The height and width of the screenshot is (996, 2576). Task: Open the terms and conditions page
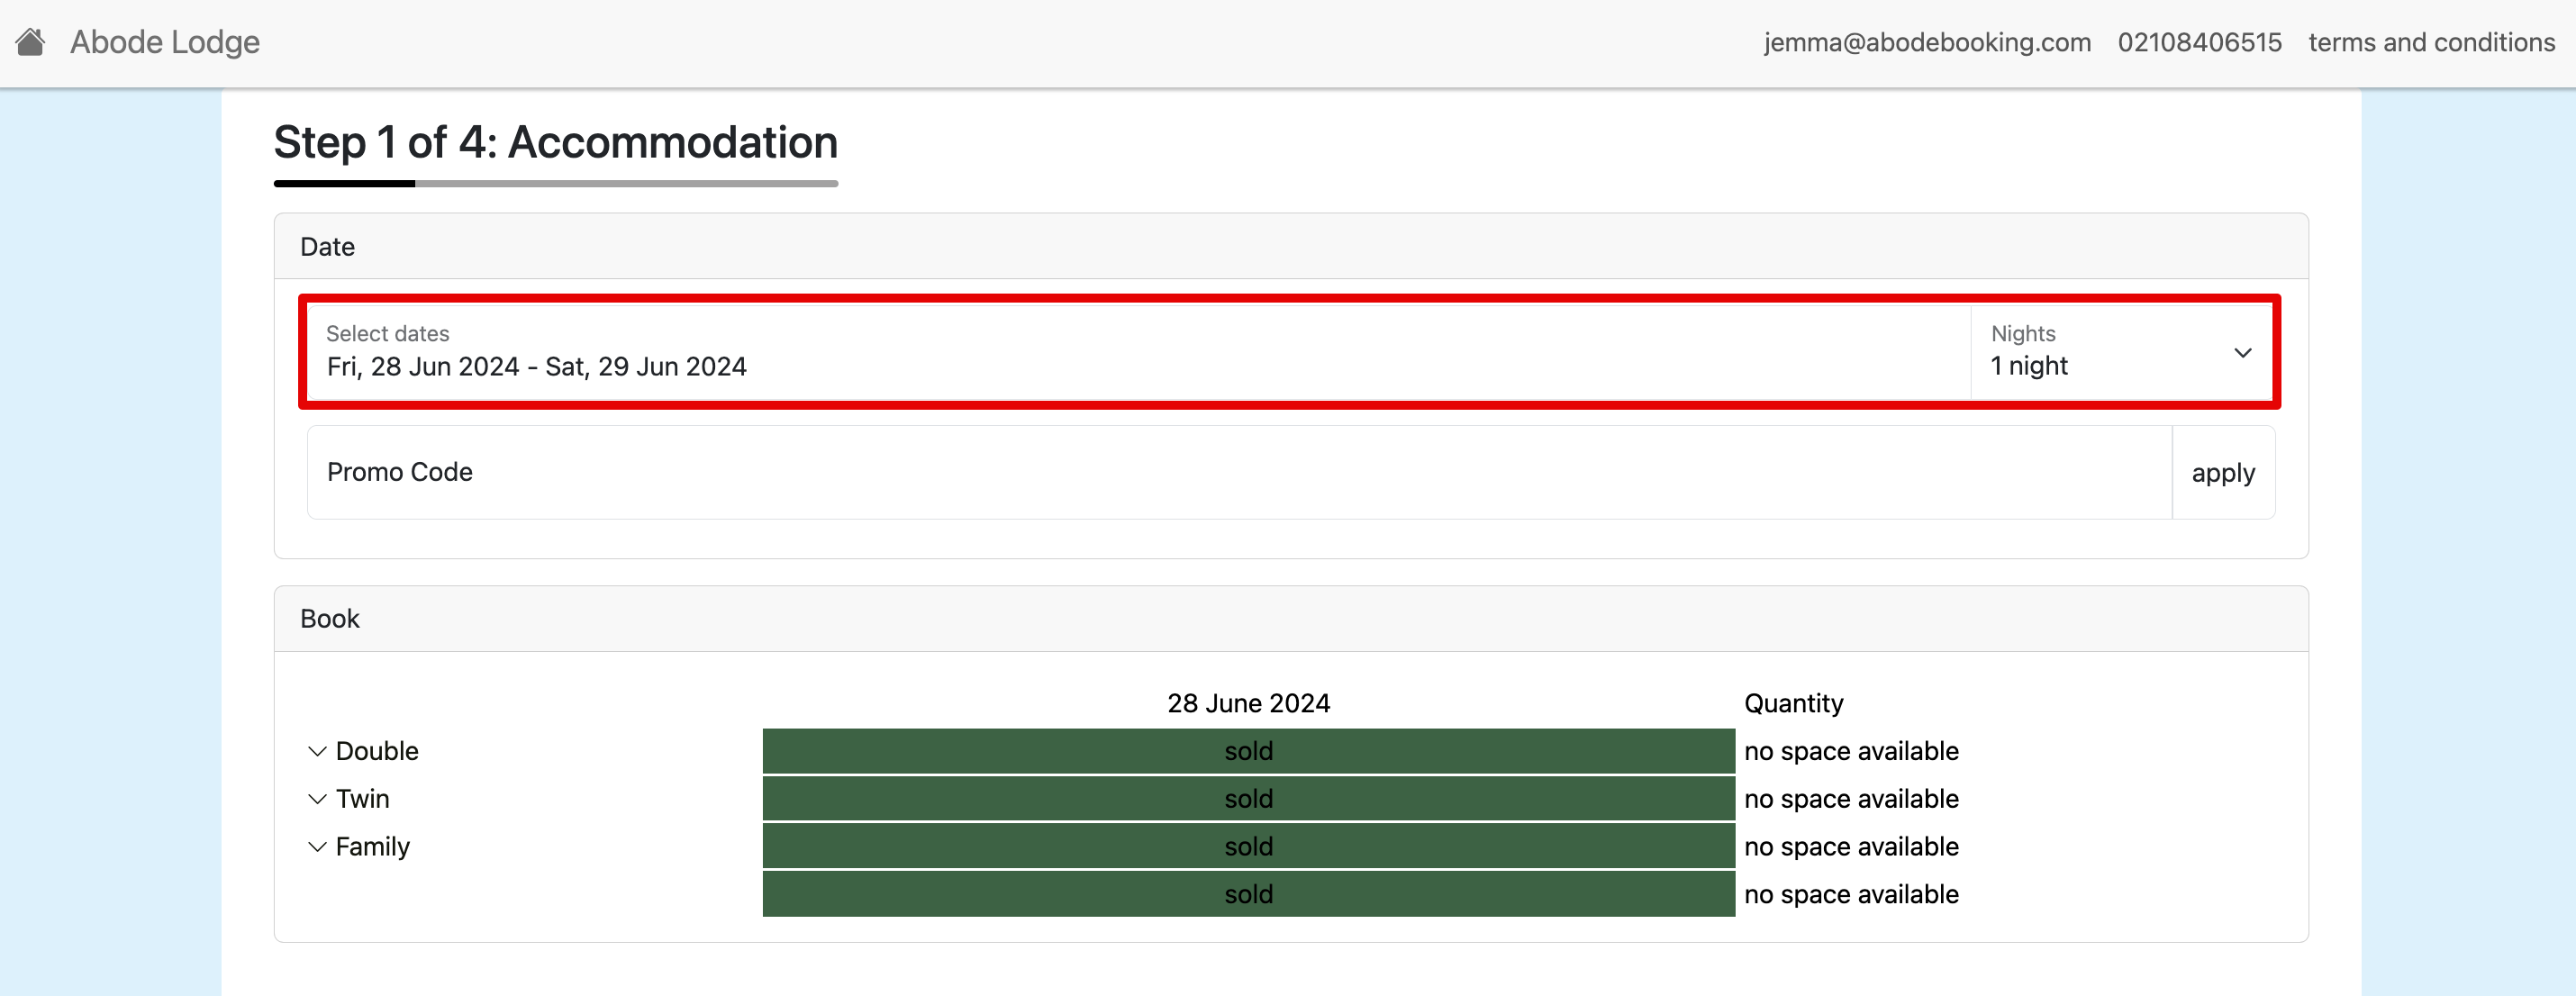[2431, 42]
